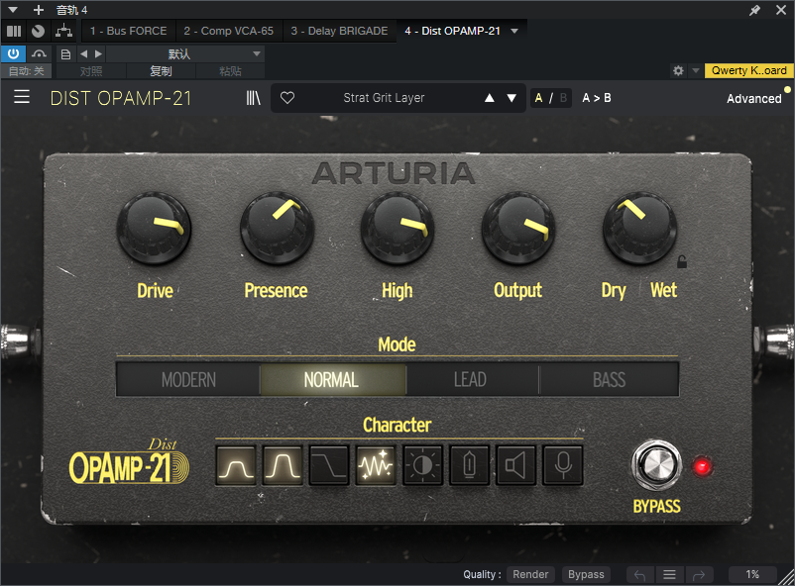
Task: Open the plugin settings gear icon
Action: click(x=678, y=70)
